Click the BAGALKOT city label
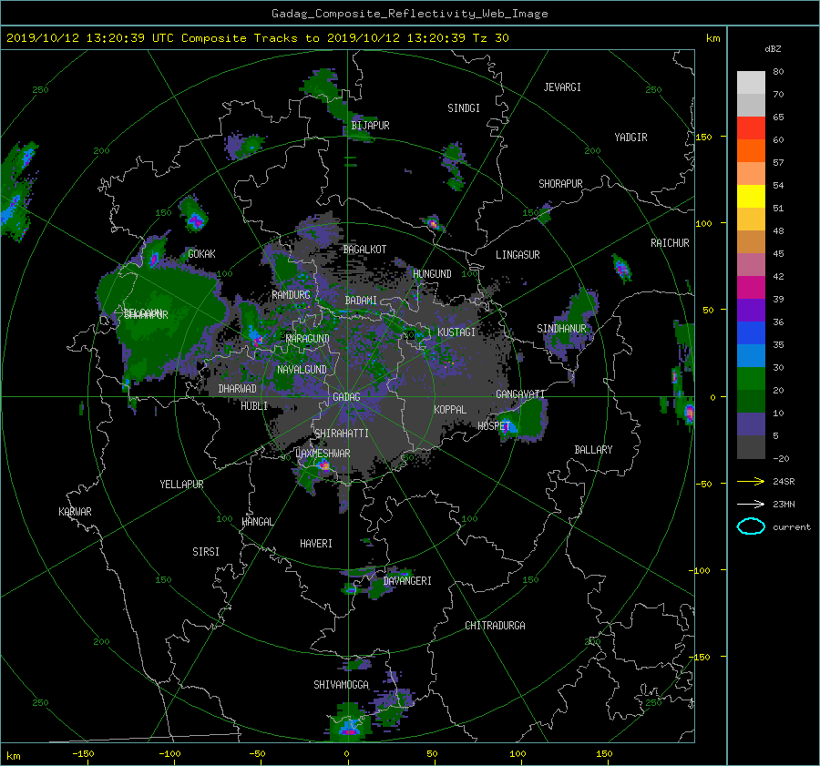 364,250
